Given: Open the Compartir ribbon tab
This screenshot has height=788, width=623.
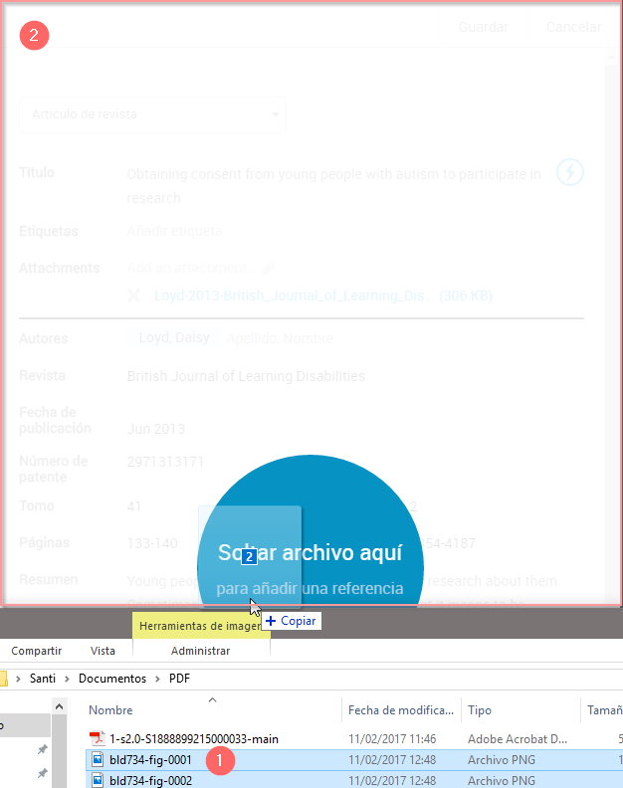Looking at the screenshot, I should click(x=38, y=651).
